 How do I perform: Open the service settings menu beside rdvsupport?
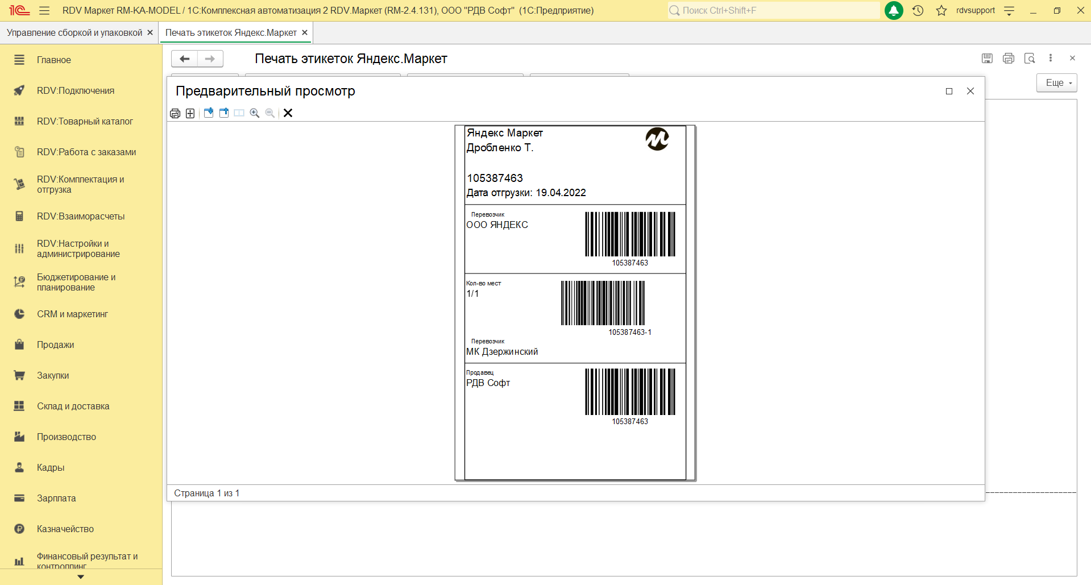[x=1009, y=10]
